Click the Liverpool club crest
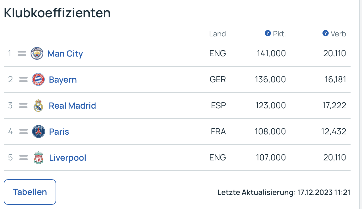Image resolution: width=362 pixels, height=209 pixels. (x=38, y=157)
